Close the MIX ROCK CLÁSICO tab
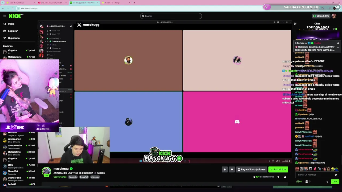The height and width of the screenshot is (192, 342). pyautogui.click(x=66, y=3)
